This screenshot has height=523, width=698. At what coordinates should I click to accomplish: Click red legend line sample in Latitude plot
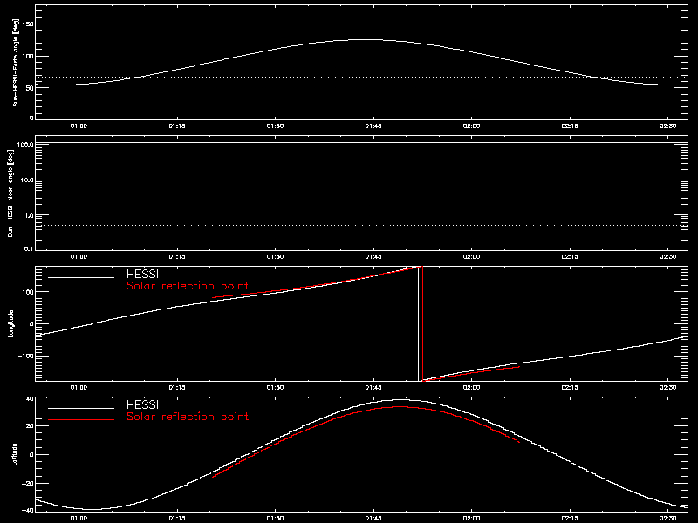[x=81, y=419]
